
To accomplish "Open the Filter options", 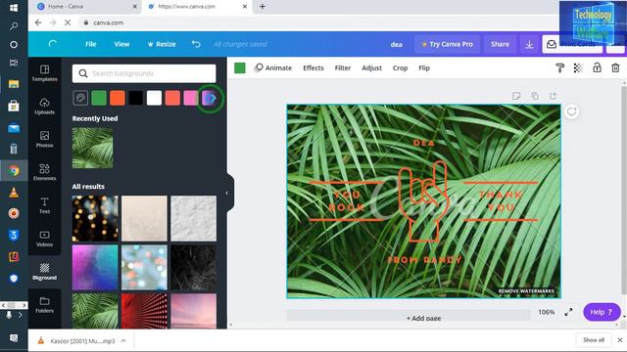I will pyautogui.click(x=343, y=67).
